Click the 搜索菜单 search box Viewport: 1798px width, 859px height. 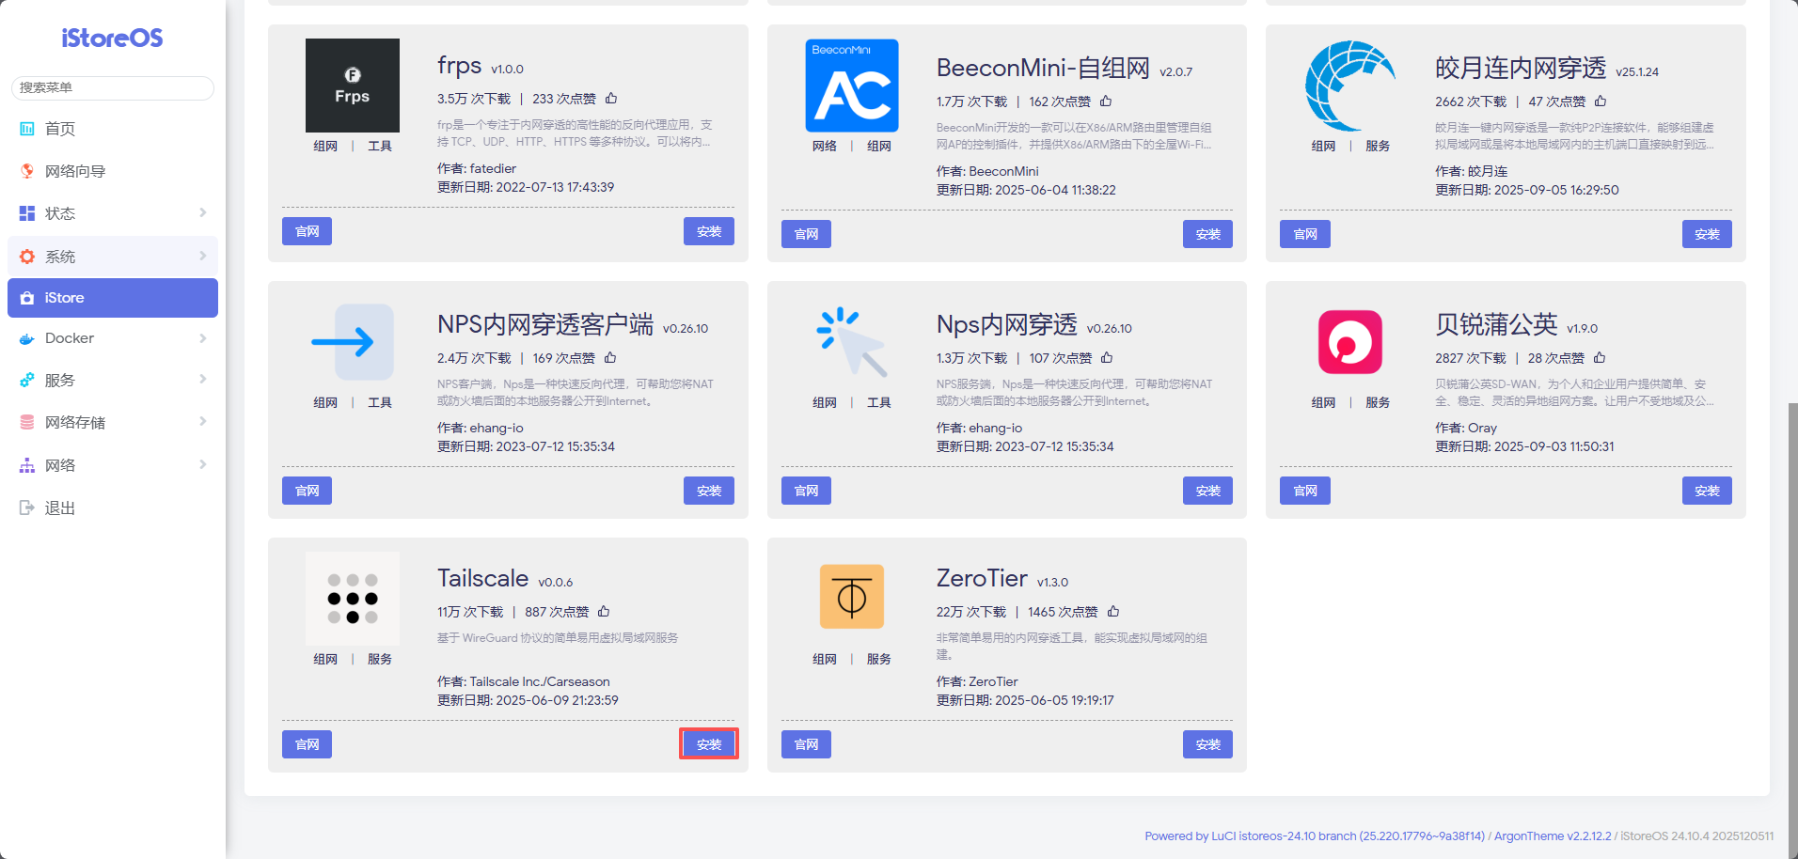112,87
